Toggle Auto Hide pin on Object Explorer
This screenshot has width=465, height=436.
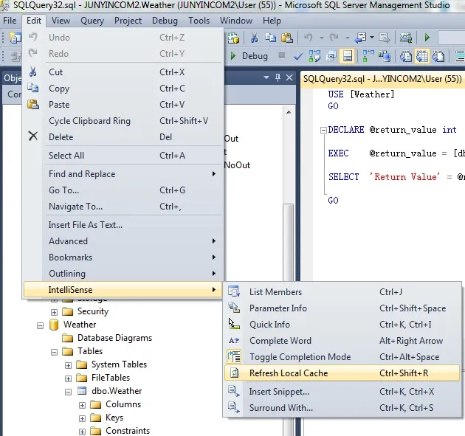click(x=278, y=77)
